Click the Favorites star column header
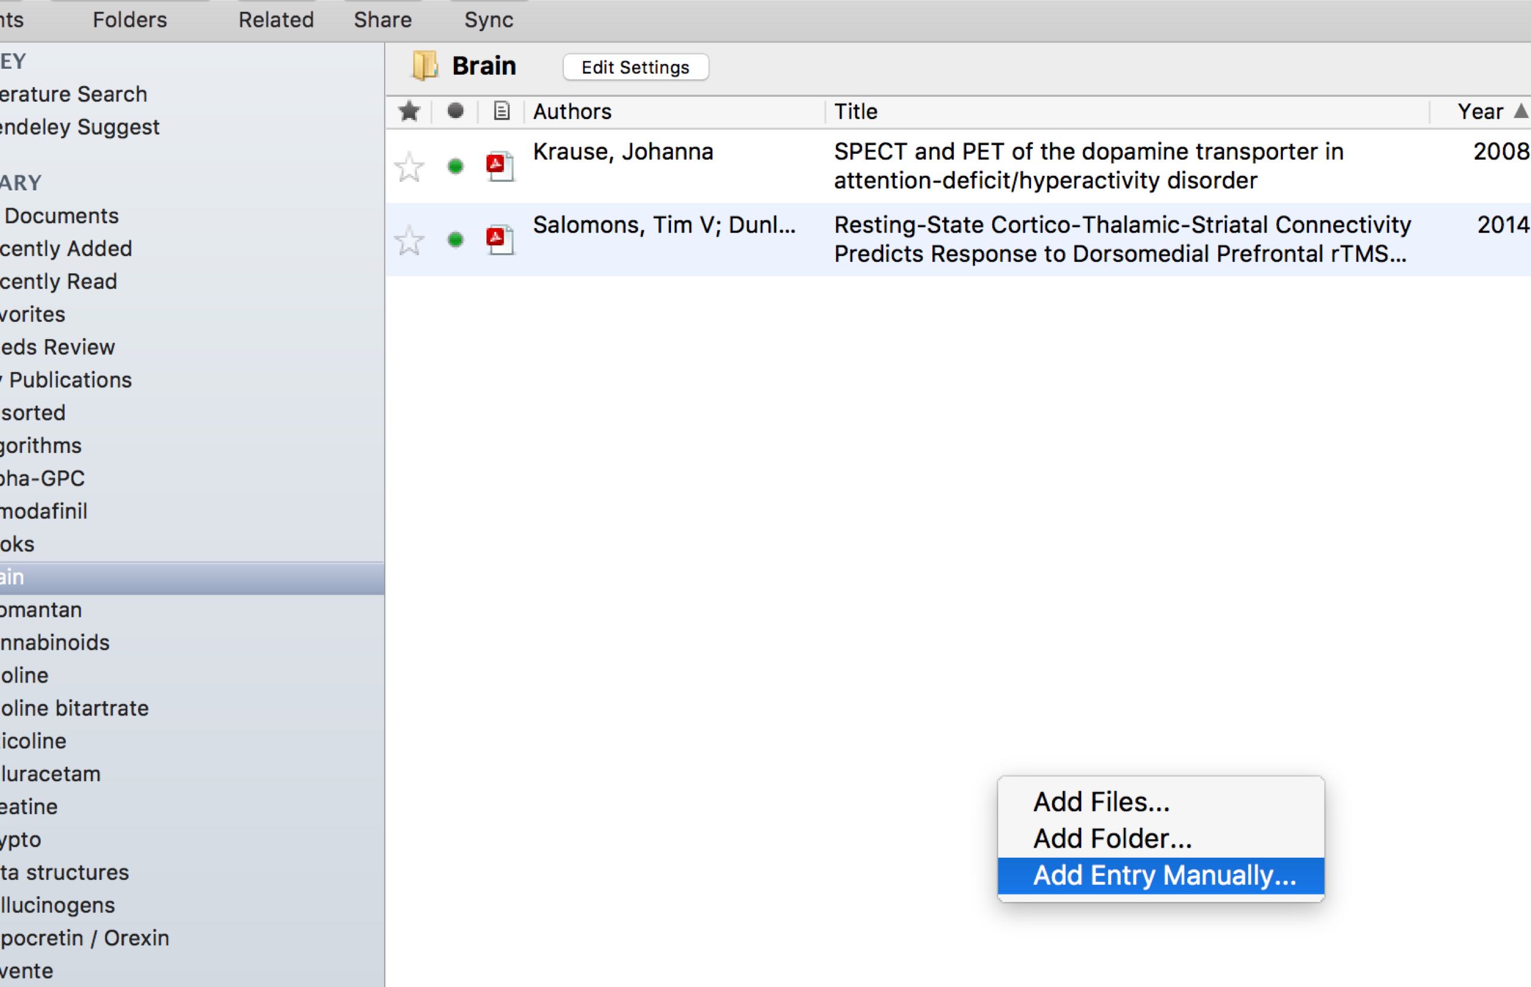The image size is (1531, 987). point(408,111)
